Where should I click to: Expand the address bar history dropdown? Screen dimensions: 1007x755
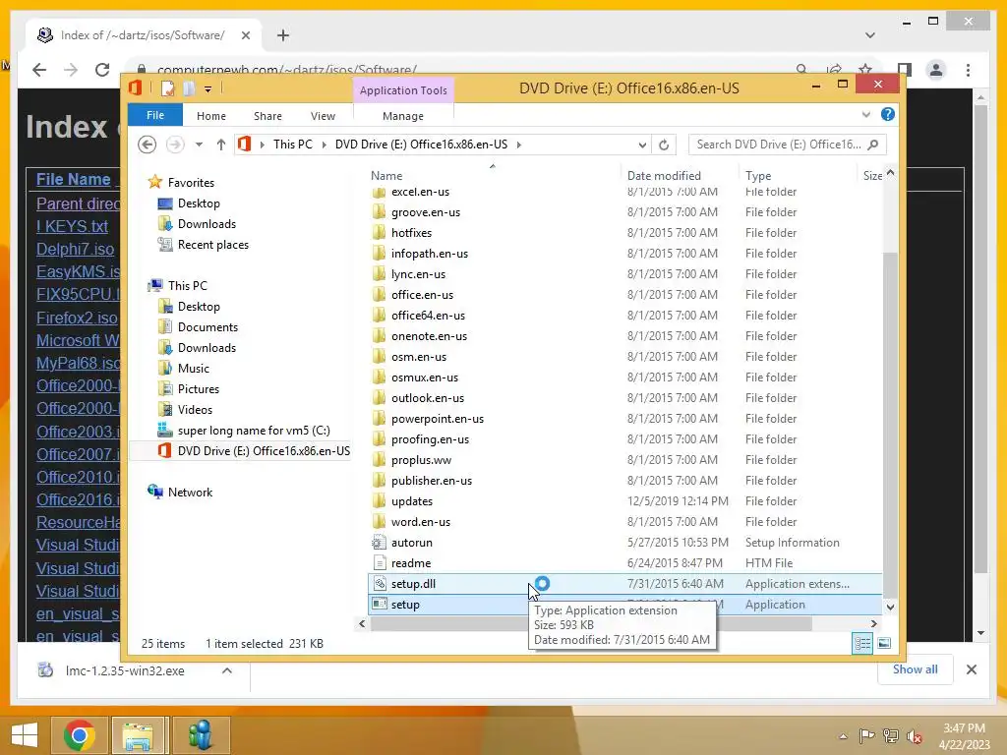641,145
